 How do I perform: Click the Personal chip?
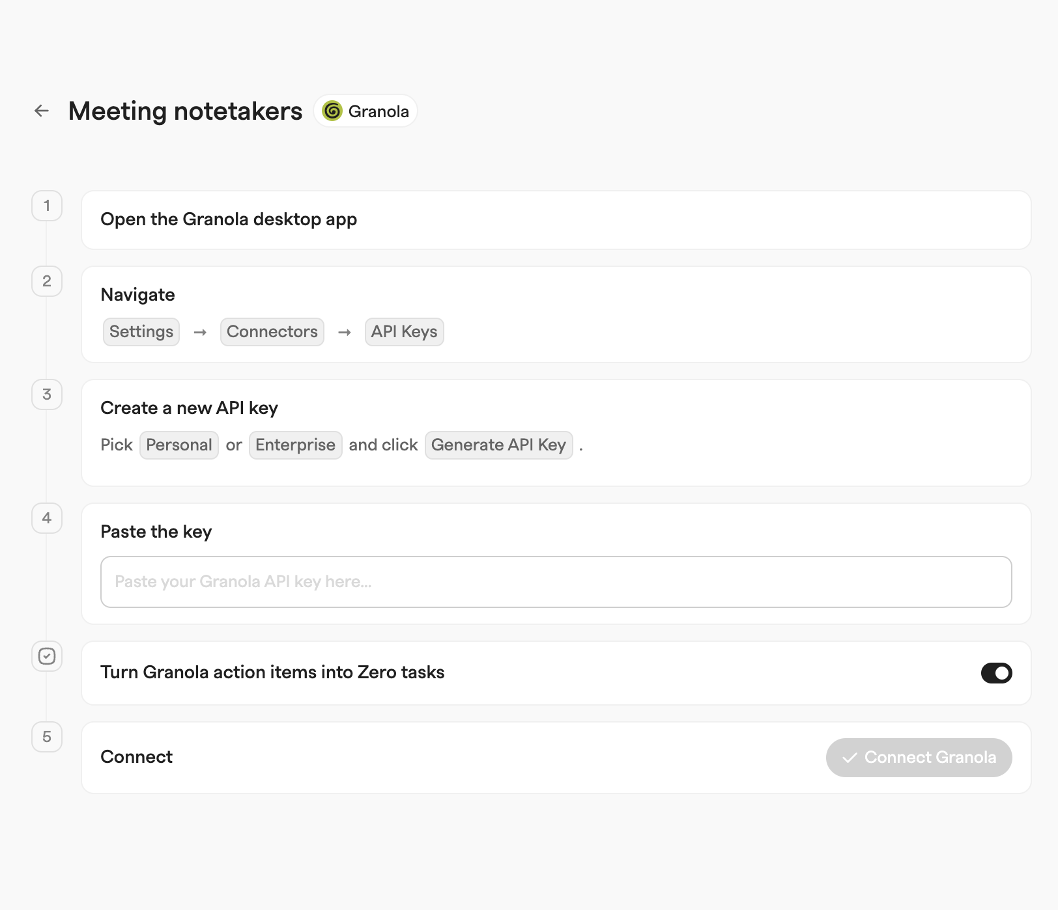point(179,445)
